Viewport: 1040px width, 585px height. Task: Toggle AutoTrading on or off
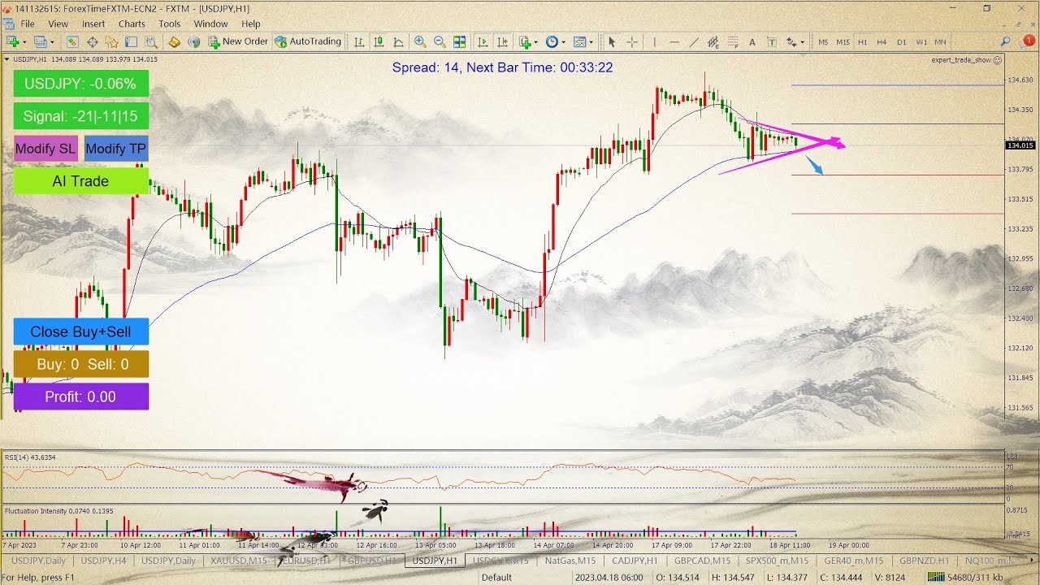point(308,41)
